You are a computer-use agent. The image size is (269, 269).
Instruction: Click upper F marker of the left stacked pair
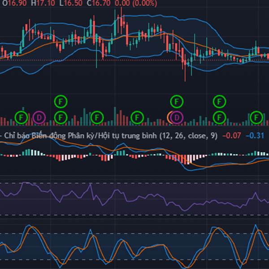click(61, 102)
